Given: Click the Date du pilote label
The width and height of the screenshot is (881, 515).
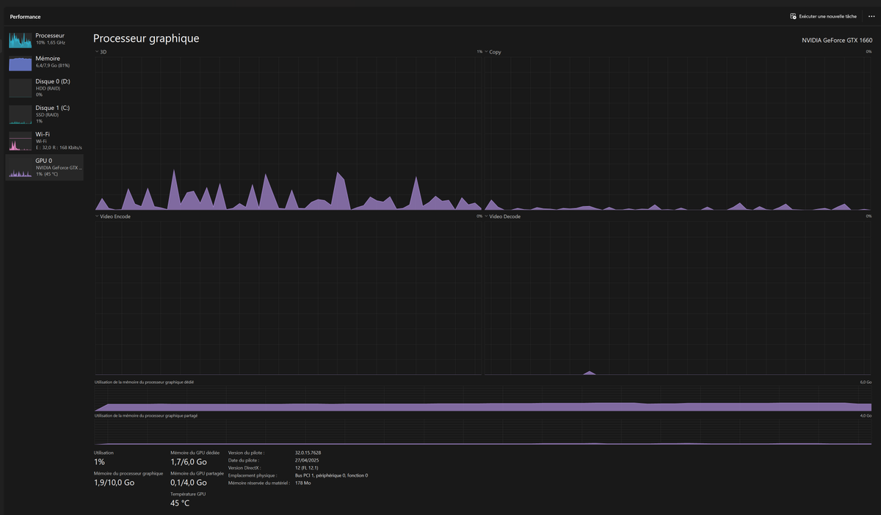Looking at the screenshot, I should click(x=244, y=460).
